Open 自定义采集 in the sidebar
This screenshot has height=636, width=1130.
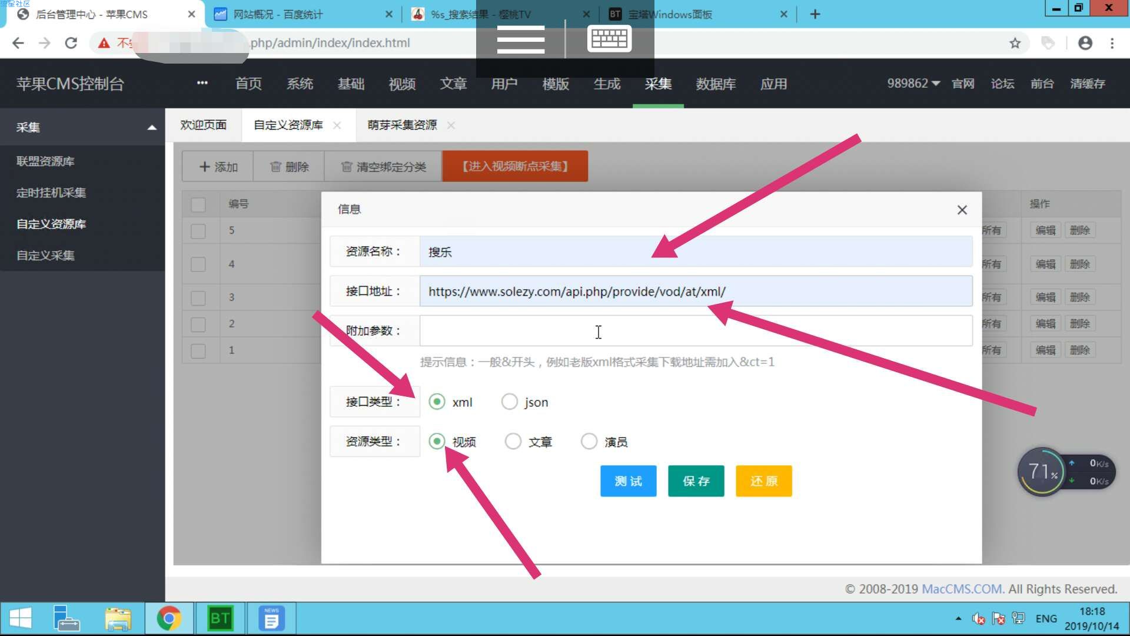coord(45,255)
